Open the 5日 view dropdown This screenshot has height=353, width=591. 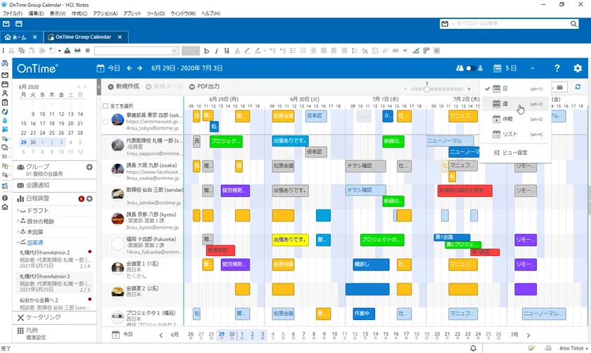[505, 68]
